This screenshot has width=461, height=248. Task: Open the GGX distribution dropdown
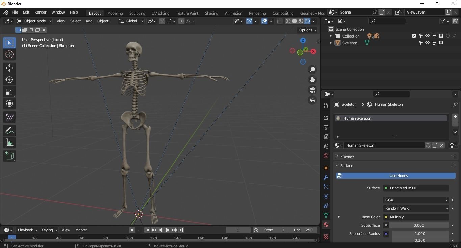416,200
